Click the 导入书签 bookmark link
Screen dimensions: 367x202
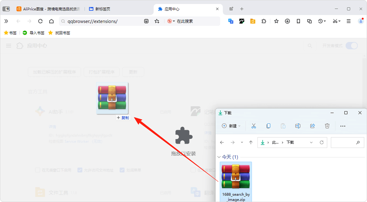[x=34, y=33]
